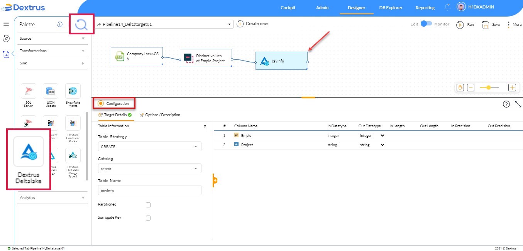Image resolution: width=523 pixels, height=251 pixels.
Task: Go to the Designer menu
Action: point(357,8)
